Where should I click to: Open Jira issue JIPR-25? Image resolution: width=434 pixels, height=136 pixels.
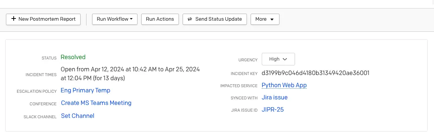click(272, 110)
